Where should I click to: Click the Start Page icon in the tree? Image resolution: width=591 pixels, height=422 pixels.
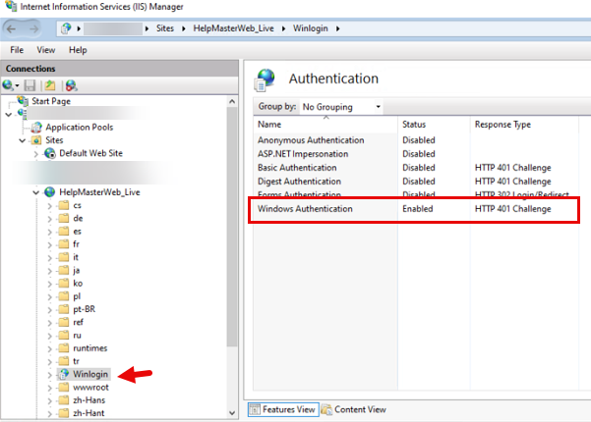[x=23, y=101]
